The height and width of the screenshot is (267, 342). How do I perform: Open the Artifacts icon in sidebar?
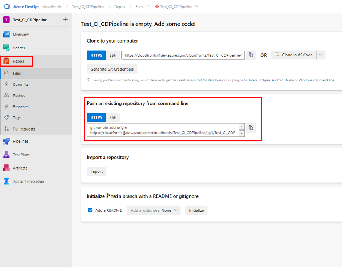[x=6, y=168]
